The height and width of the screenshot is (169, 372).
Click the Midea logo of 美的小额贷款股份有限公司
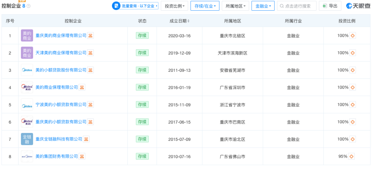(27, 70)
